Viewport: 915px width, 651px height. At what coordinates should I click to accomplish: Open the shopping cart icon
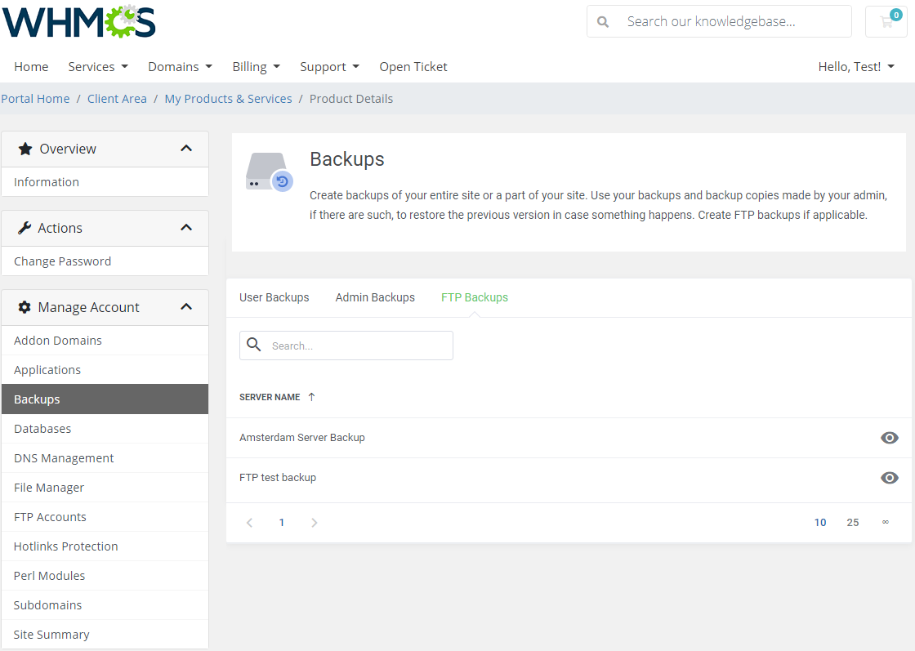(886, 22)
